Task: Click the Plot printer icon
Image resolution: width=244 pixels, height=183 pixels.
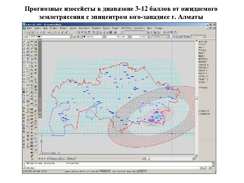Action: (37, 33)
